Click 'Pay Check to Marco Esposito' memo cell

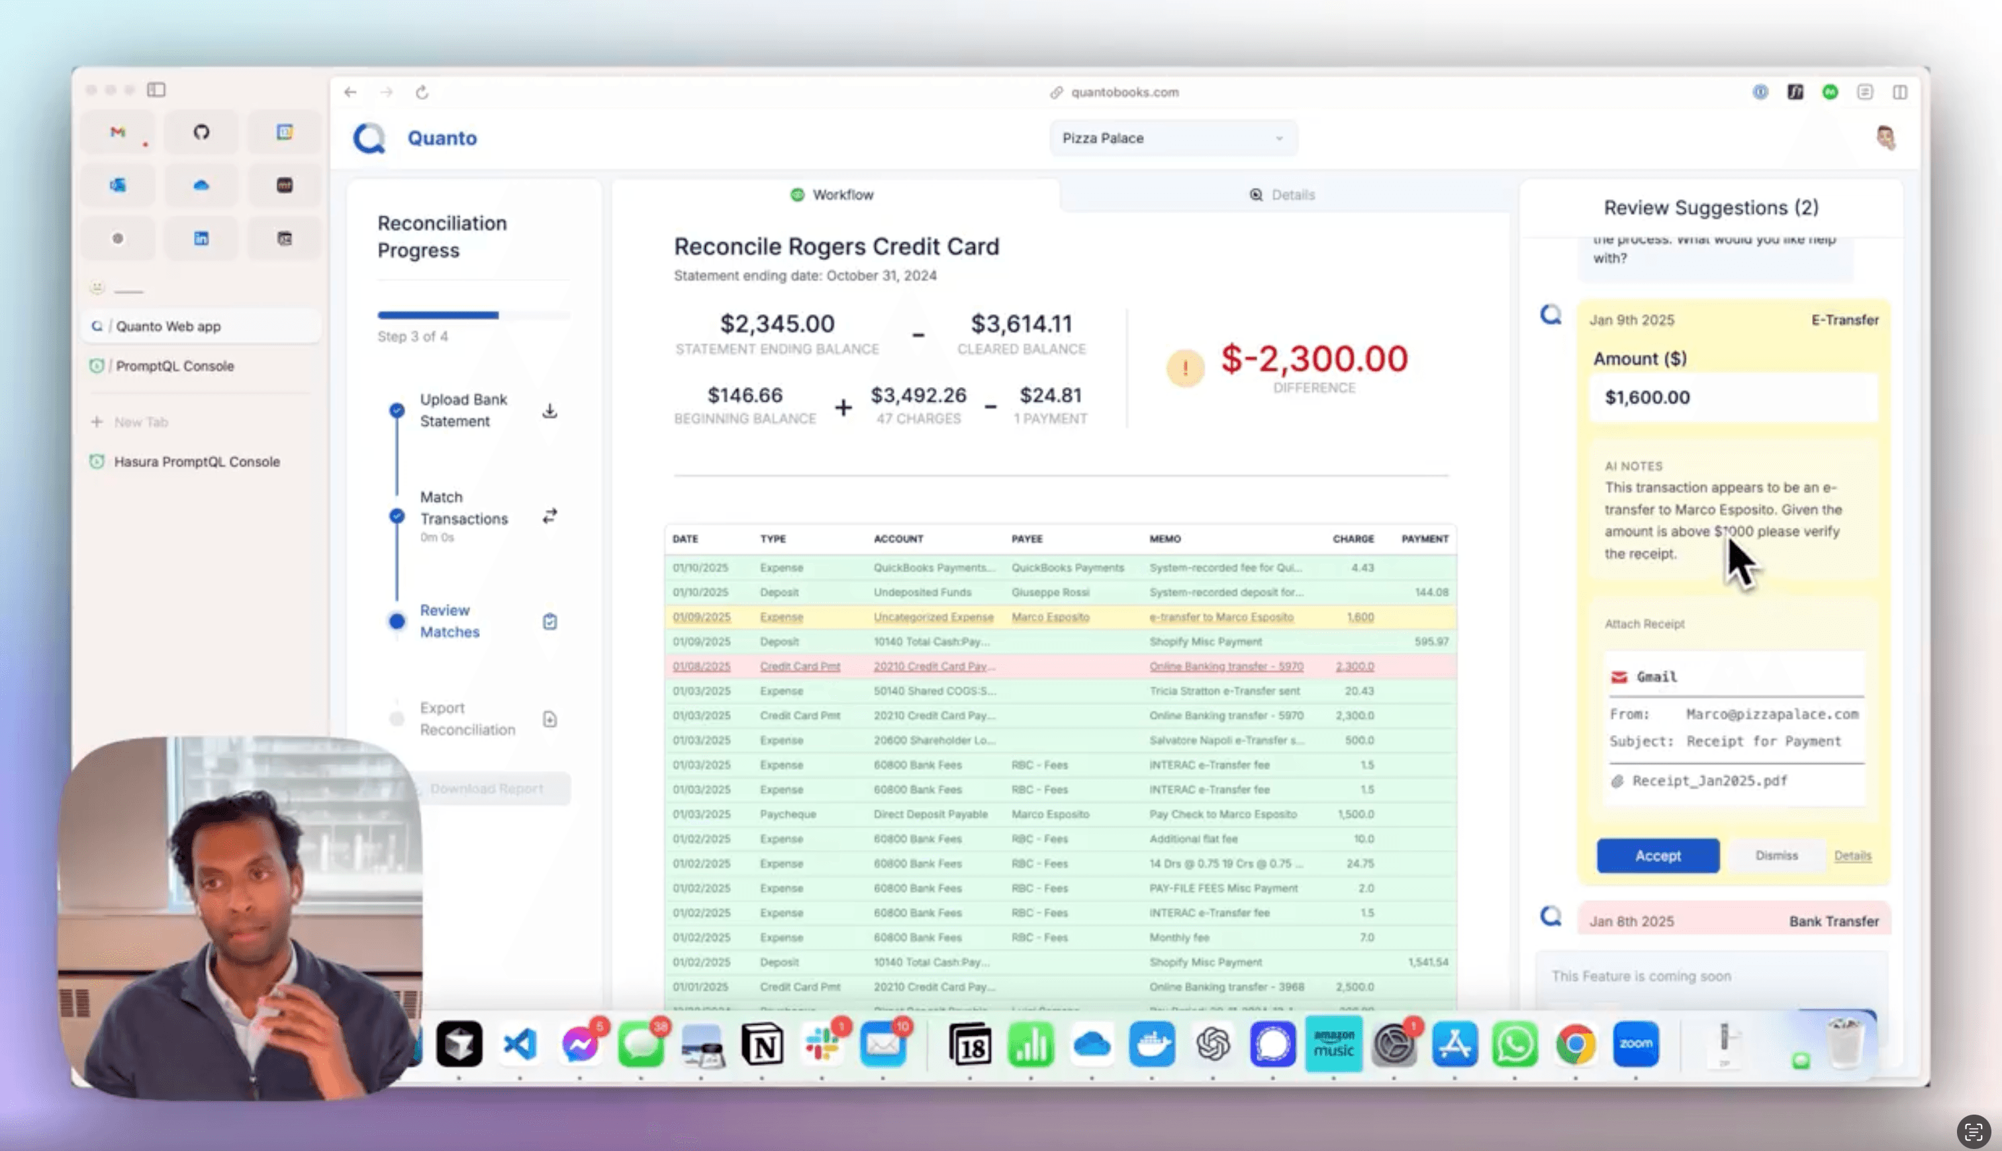1223,814
